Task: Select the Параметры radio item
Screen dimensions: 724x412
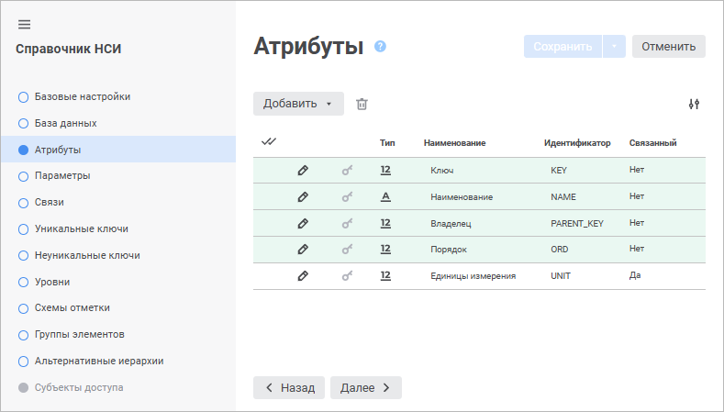Action: coord(61,175)
